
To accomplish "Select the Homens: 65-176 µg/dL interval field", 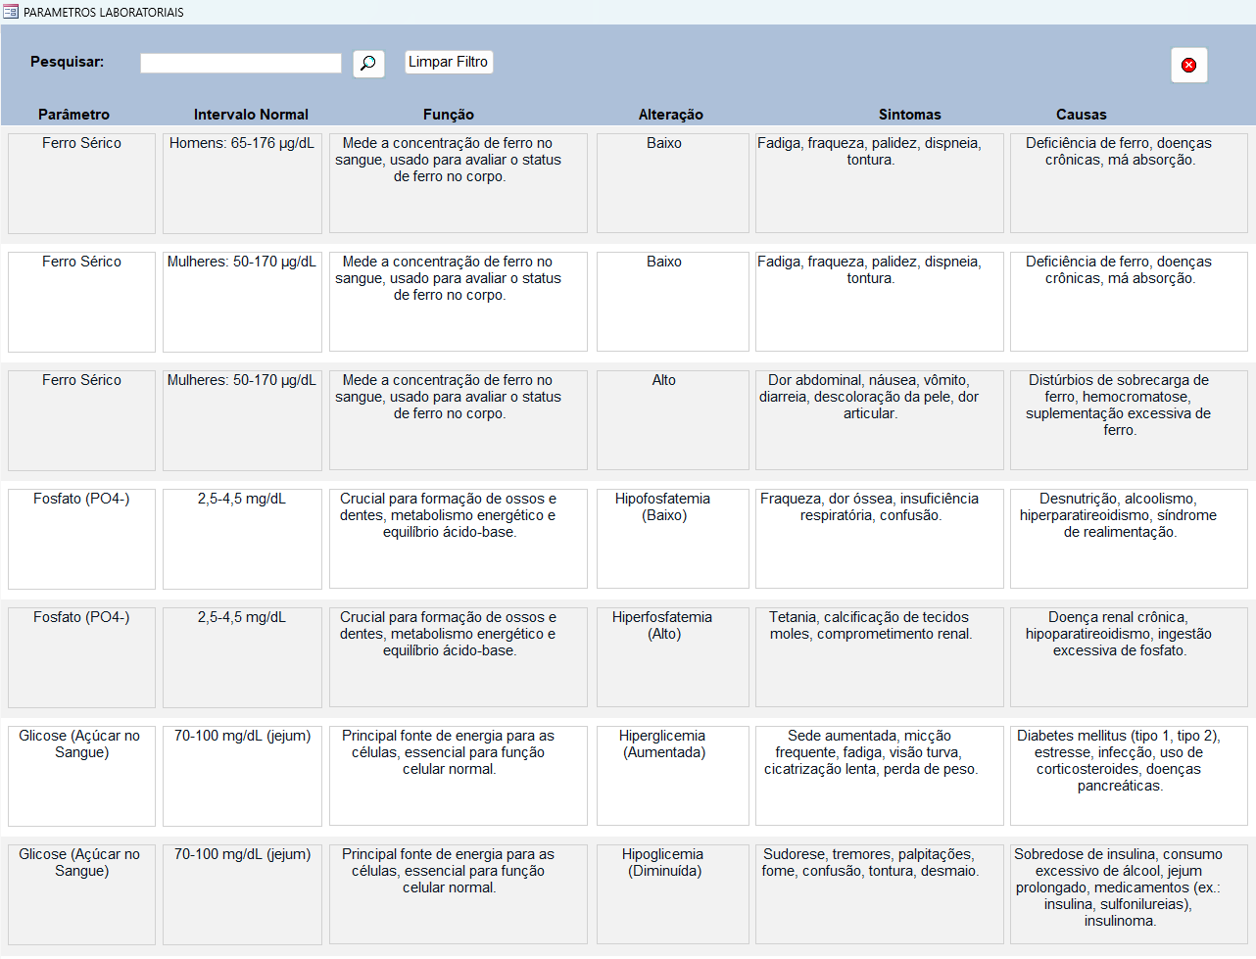I will [x=242, y=182].
